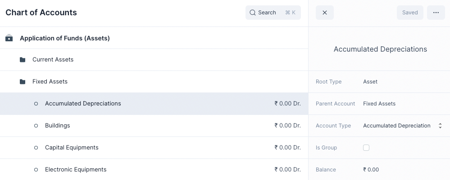Click the Saved button

(410, 13)
